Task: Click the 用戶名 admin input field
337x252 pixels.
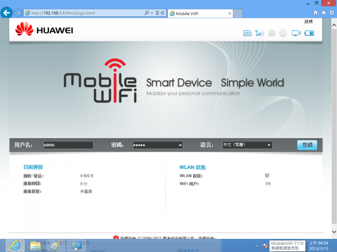Action: point(68,145)
